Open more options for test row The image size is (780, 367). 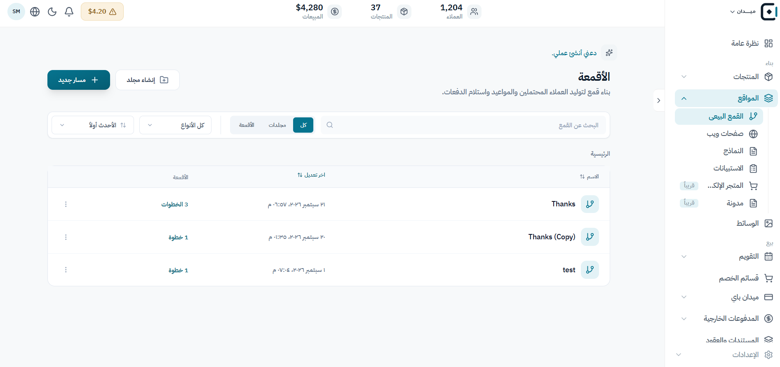tap(66, 270)
